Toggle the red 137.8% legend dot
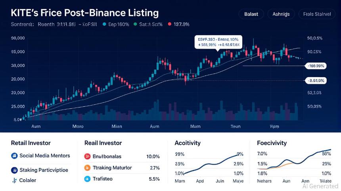This screenshot has height=191, width=341. [169, 25]
